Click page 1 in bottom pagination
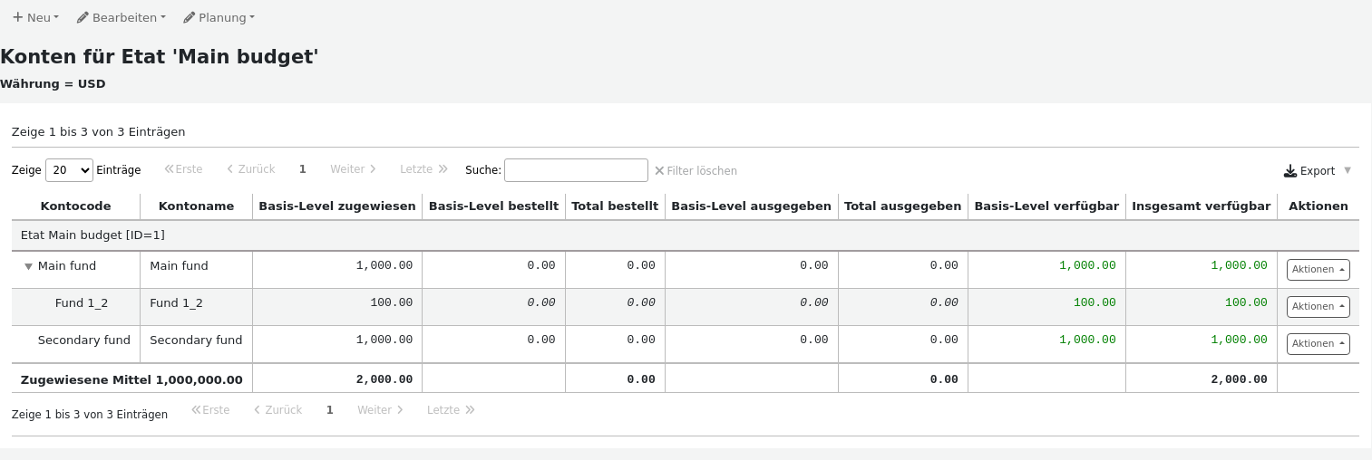This screenshot has height=460, width=1372. [330, 410]
